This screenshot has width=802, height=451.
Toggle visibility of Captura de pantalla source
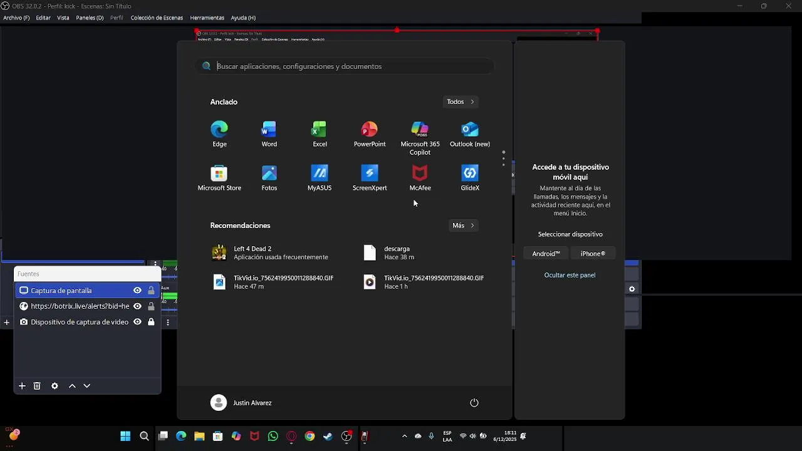pos(137,291)
